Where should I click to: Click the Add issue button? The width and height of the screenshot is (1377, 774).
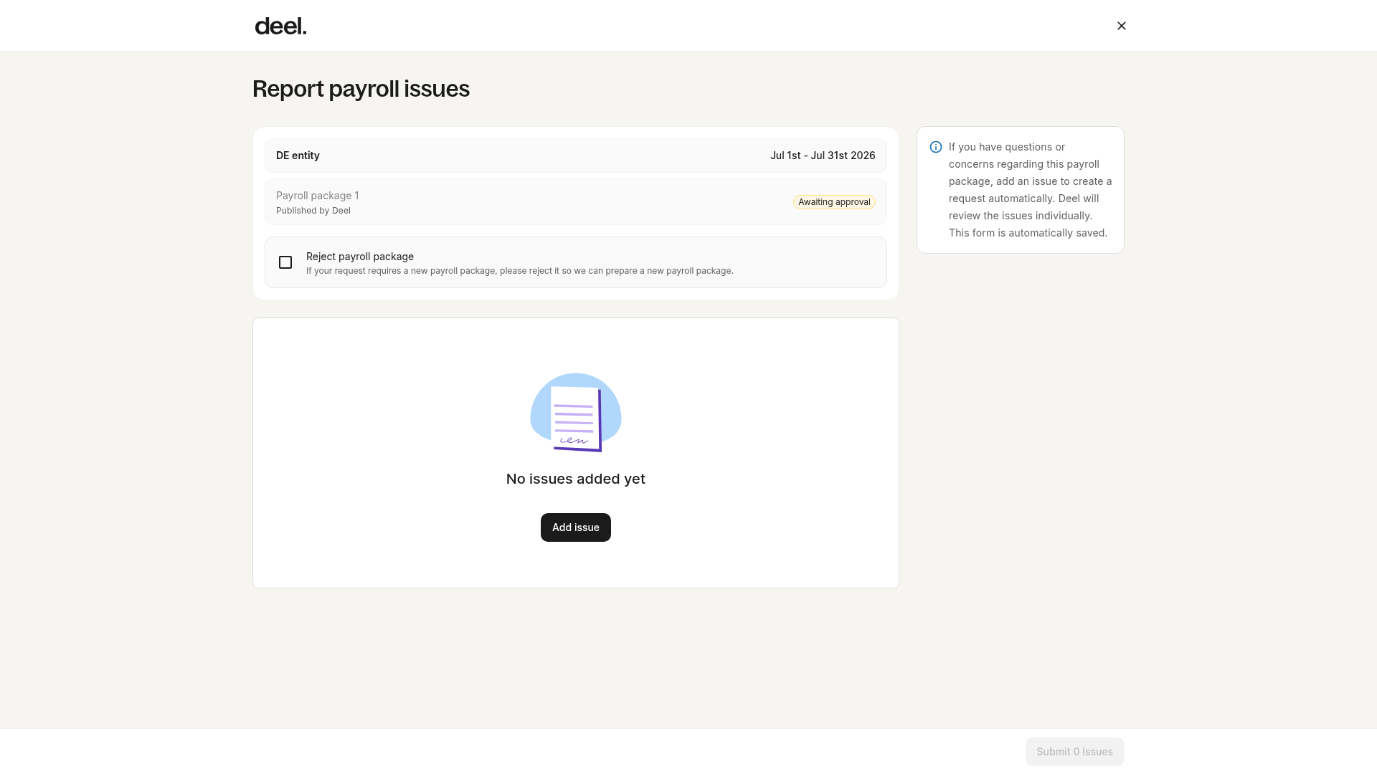576,527
